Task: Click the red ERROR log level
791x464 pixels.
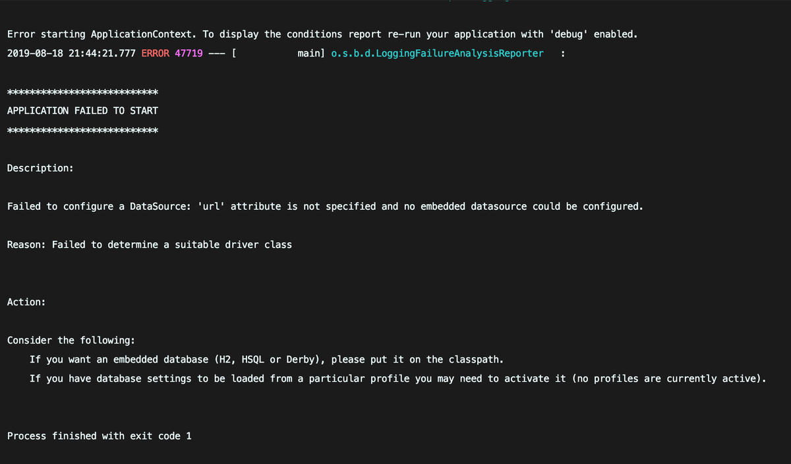Action: coord(155,53)
